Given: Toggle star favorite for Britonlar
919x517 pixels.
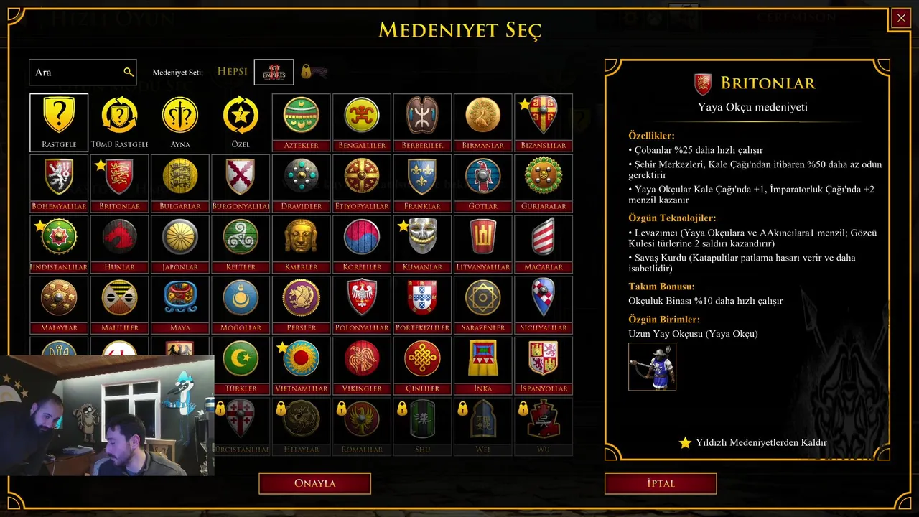Looking at the screenshot, I should tap(101, 166).
